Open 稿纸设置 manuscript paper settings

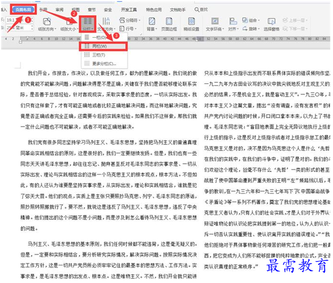[x=191, y=25]
